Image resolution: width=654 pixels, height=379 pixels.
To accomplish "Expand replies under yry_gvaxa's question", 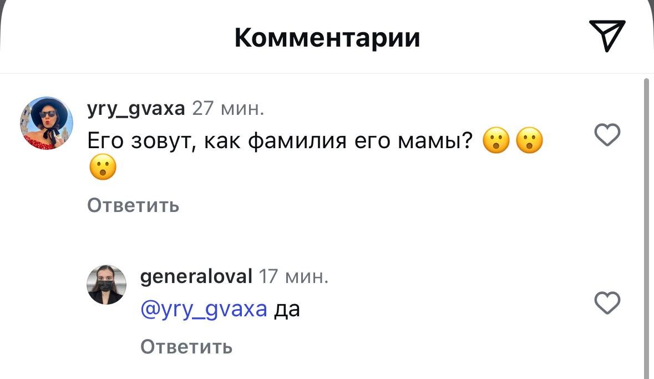I will pyautogui.click(x=133, y=205).
